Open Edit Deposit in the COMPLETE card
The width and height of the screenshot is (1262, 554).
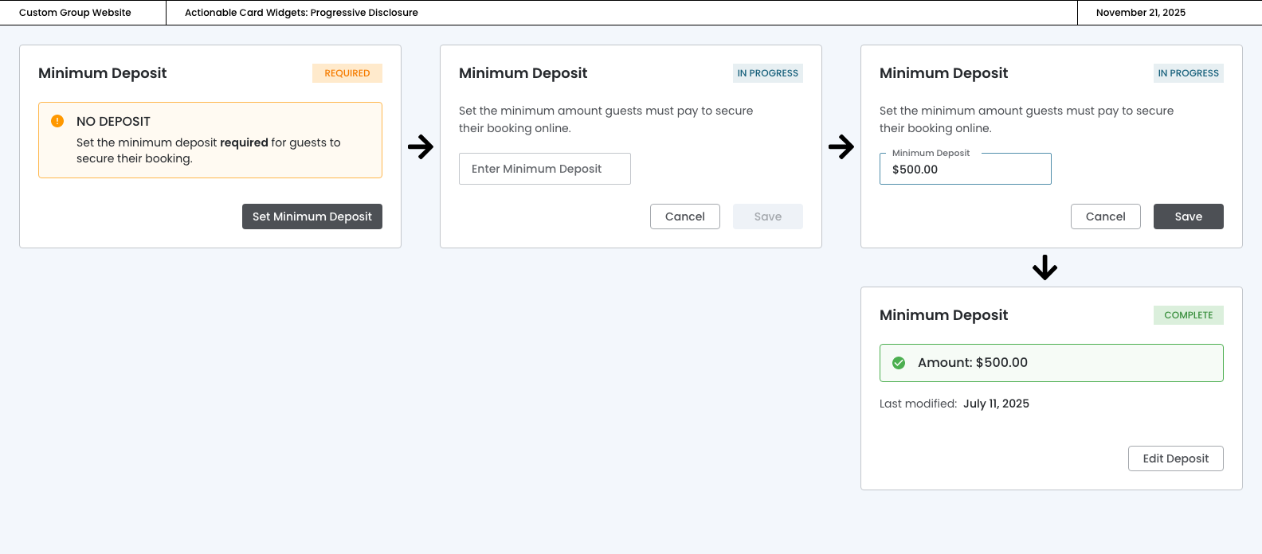tap(1175, 458)
